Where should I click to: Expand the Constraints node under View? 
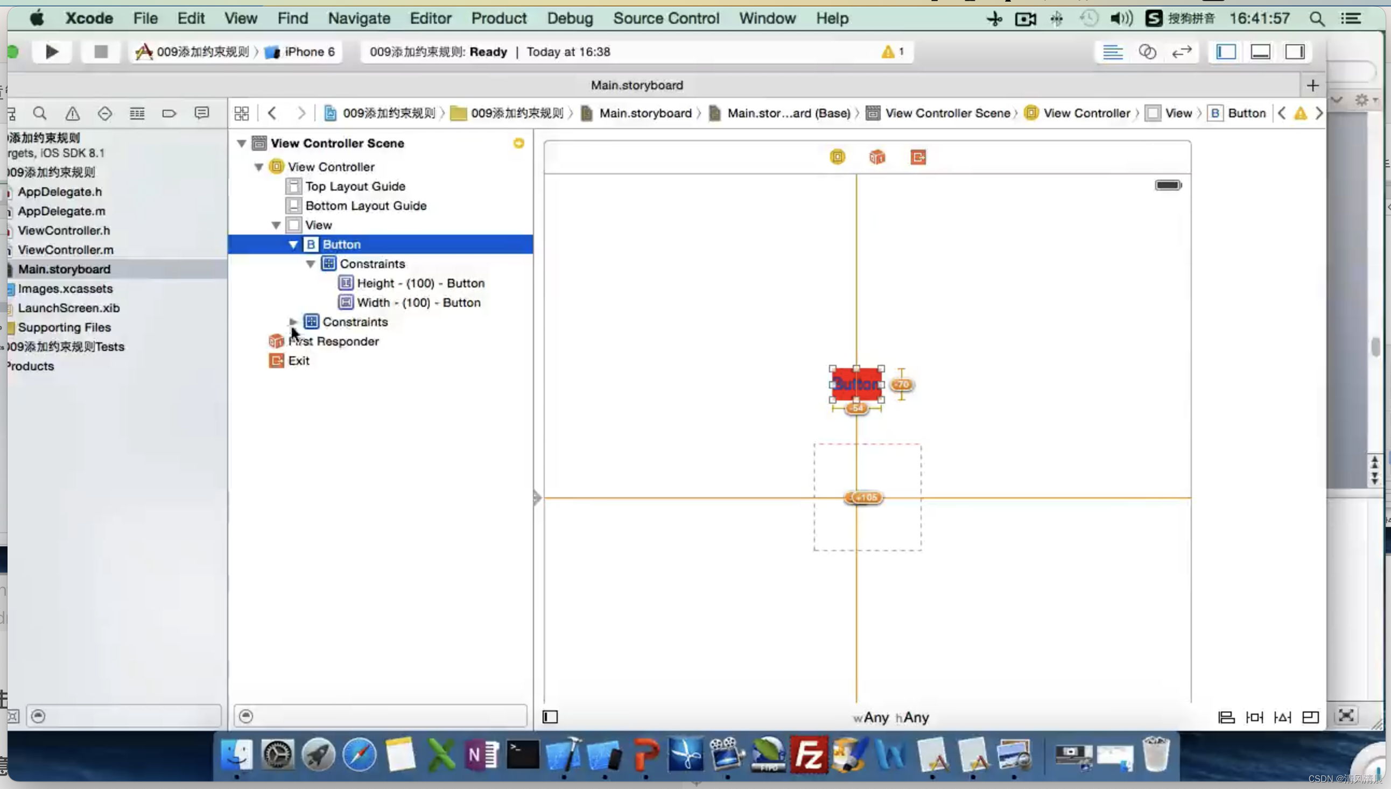point(293,322)
